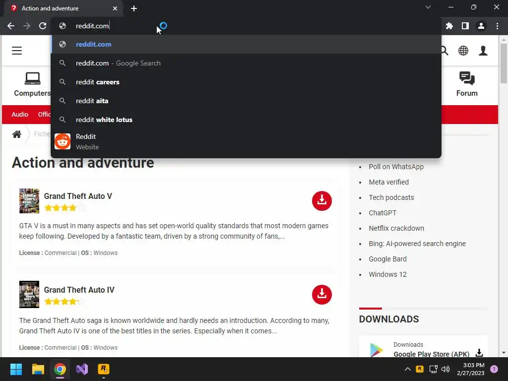Reload the current page
508x381 pixels.
tap(43, 26)
